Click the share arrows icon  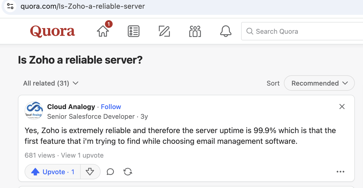tap(128, 172)
